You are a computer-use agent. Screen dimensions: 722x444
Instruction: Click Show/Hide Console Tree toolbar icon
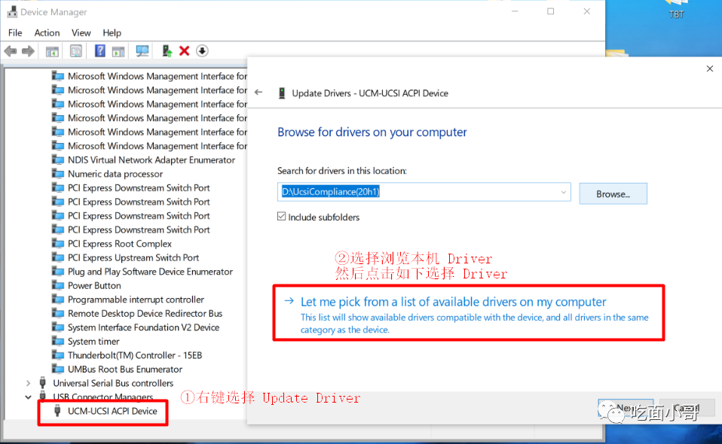pos(52,51)
